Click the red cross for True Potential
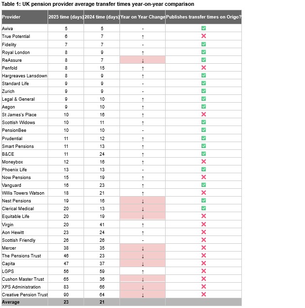The width and height of the screenshot is (305, 308). pyautogui.click(x=203, y=36)
